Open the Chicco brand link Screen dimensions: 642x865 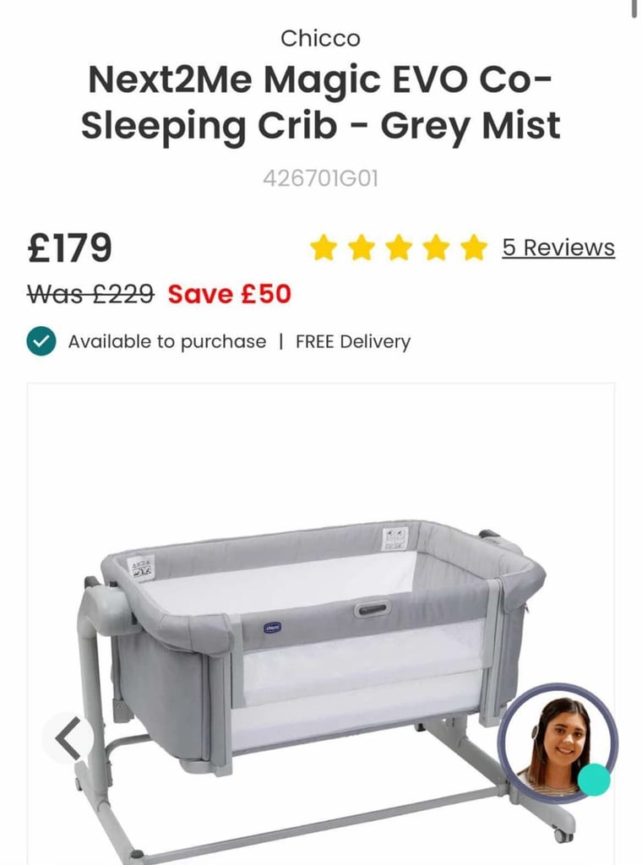click(x=320, y=39)
